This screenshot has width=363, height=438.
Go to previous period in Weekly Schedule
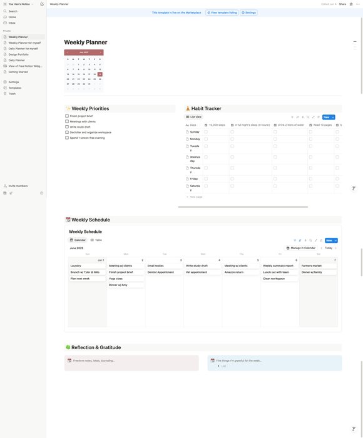tap(321, 248)
